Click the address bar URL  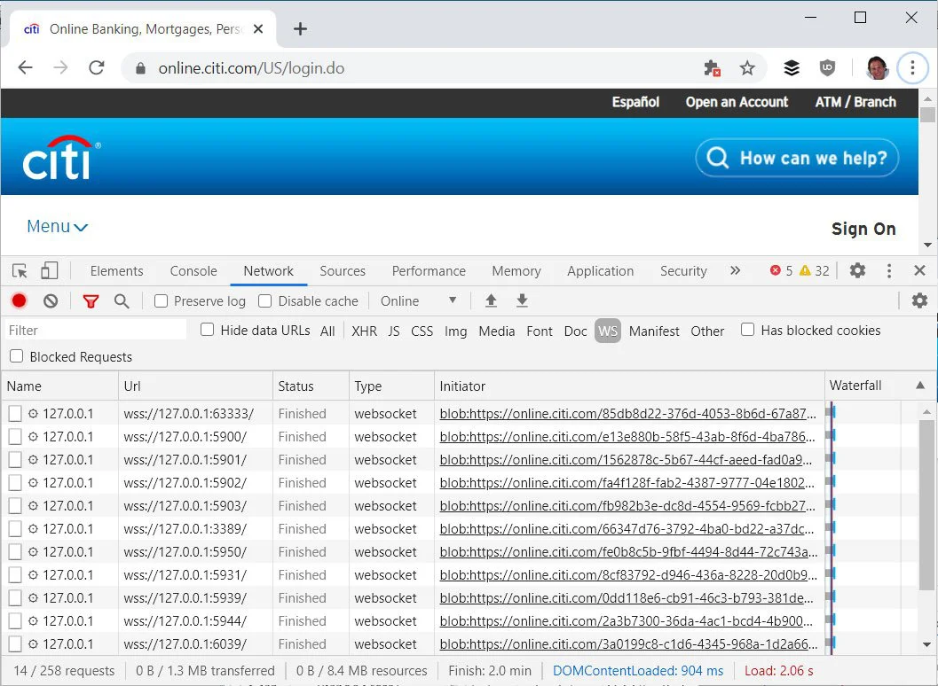pos(251,68)
